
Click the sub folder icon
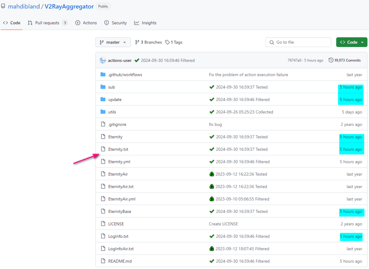tap(103, 87)
